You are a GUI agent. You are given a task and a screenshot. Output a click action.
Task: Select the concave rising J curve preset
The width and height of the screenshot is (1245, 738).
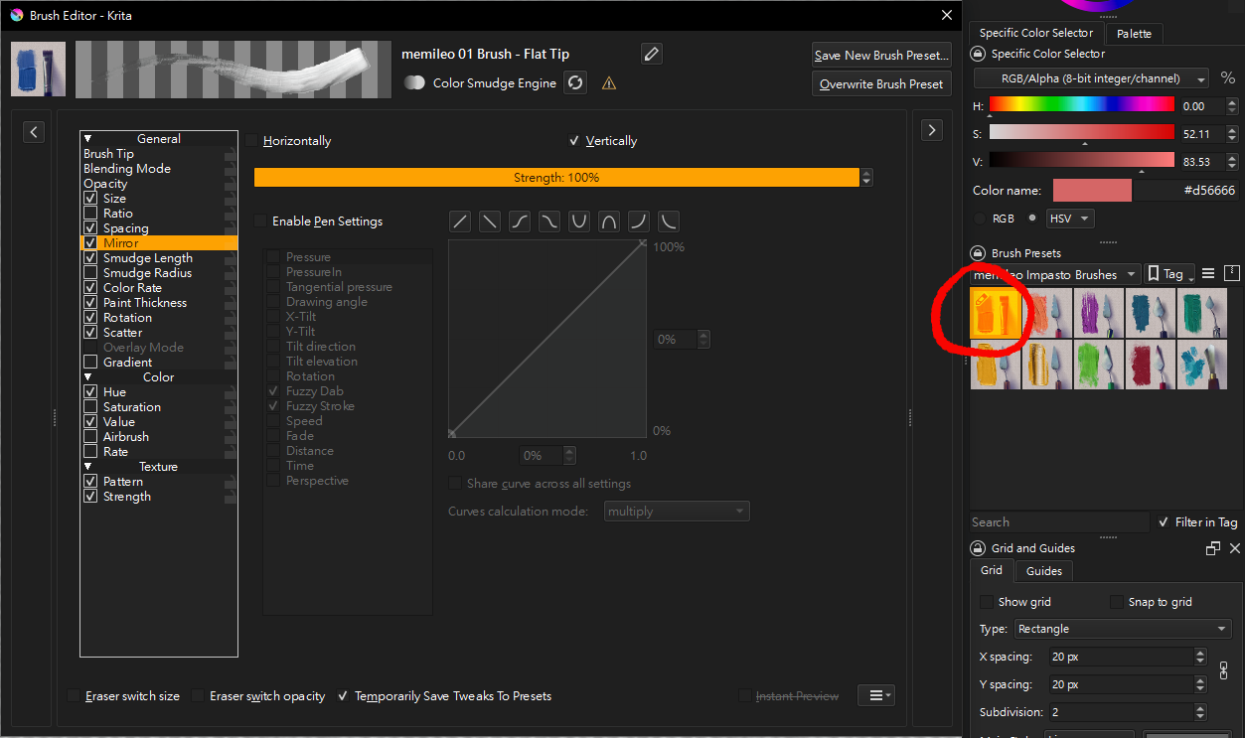(639, 221)
